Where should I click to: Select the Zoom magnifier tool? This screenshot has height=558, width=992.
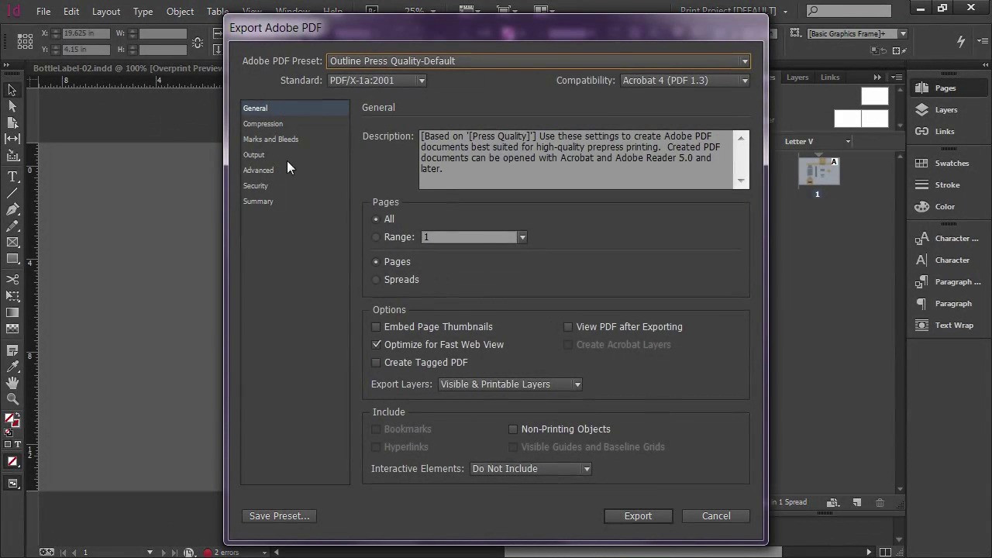[x=12, y=399]
